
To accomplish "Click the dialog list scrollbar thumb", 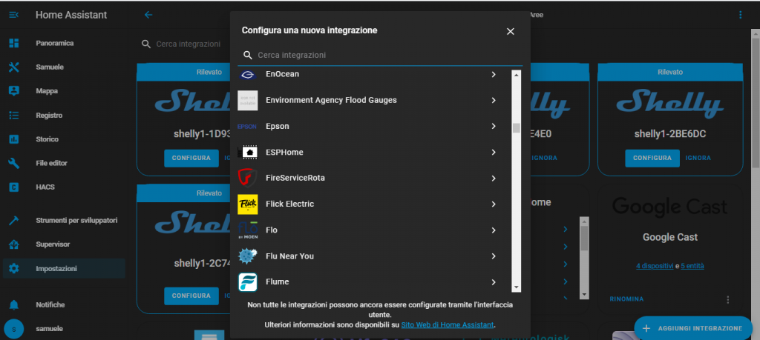I will 517,128.
